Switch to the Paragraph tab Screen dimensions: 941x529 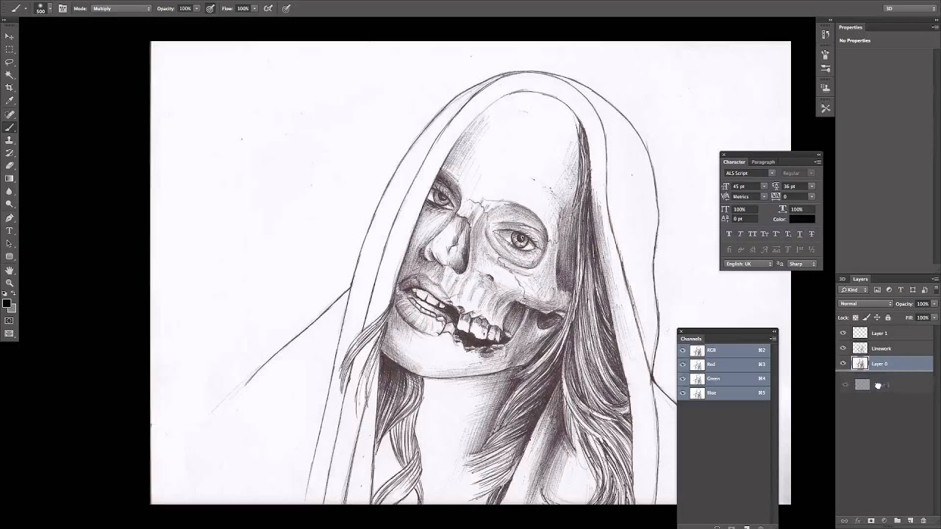pos(762,162)
